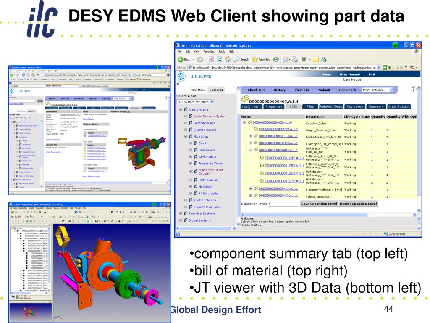
Task: Open the High Power Input Coupler link
Action: point(211,172)
